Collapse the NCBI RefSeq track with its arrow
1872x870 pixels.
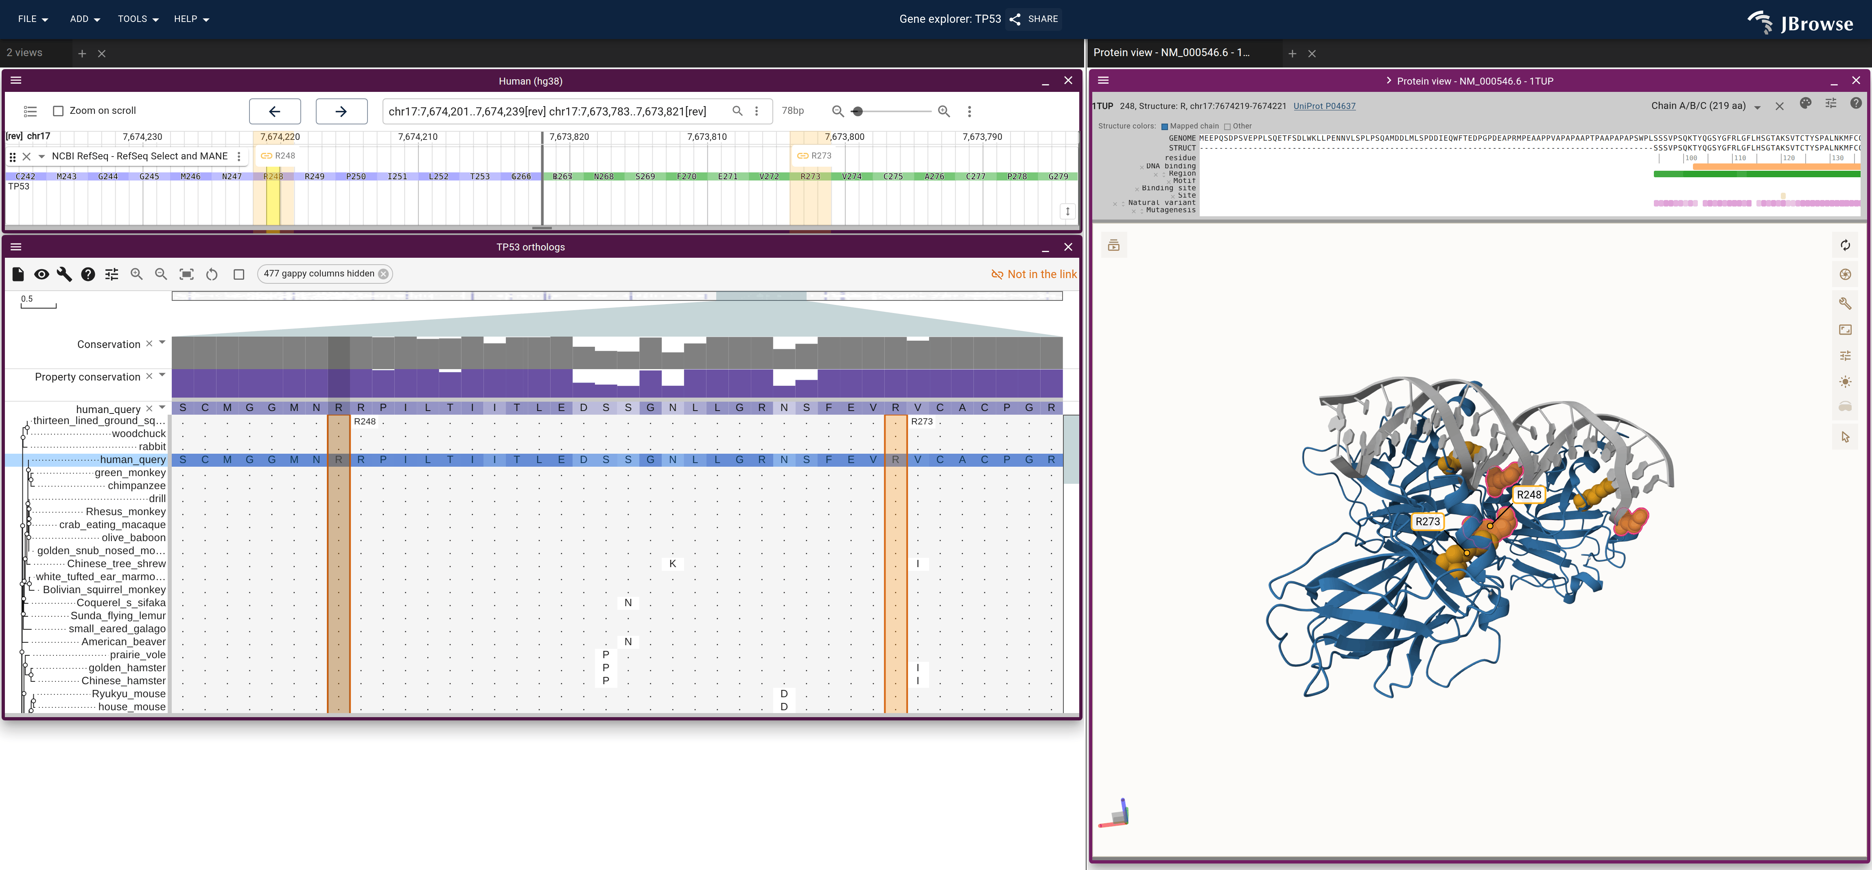(x=42, y=156)
